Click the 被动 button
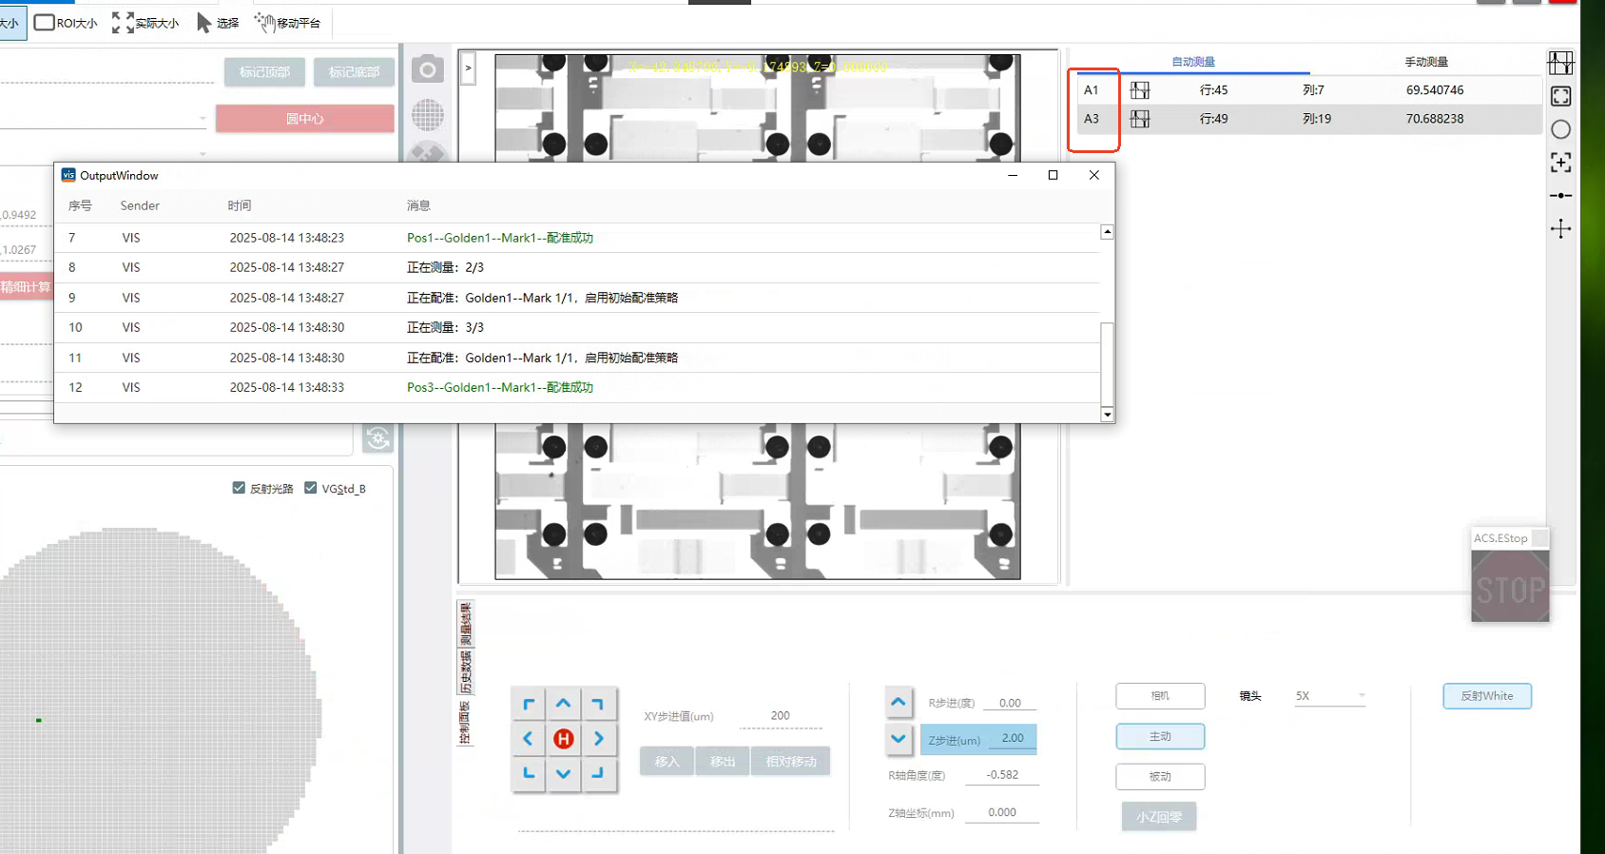This screenshot has height=854, width=1605. pos(1160,777)
